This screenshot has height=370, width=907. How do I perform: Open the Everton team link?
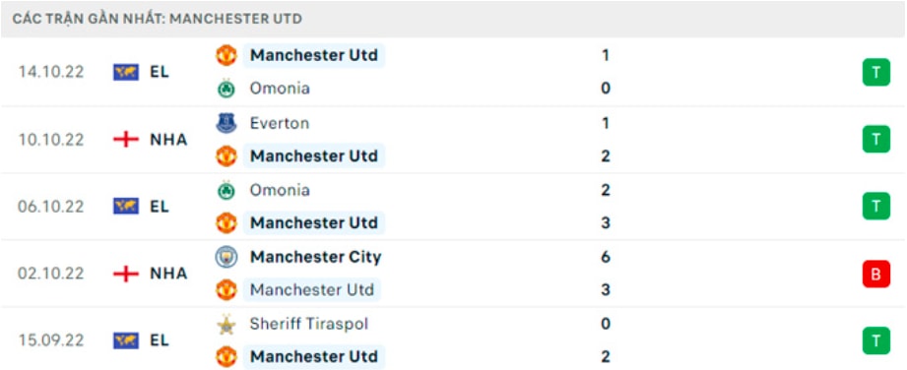(x=280, y=123)
